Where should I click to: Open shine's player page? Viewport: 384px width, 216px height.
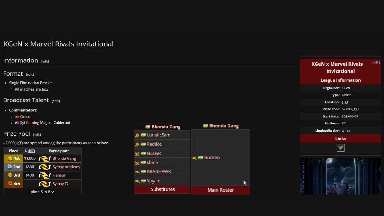(x=152, y=163)
